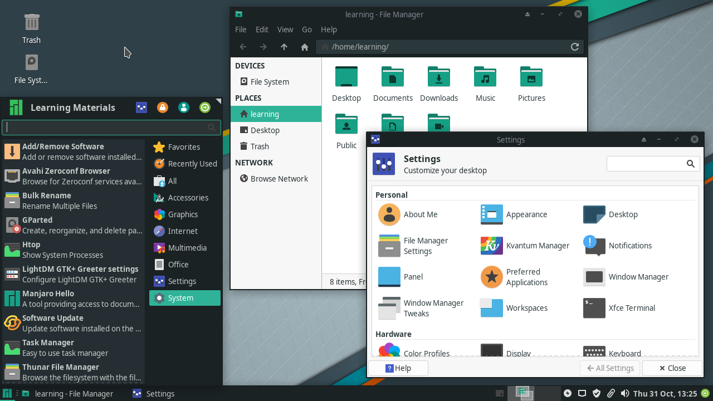This screenshot has height=401, width=713.
Task: Open the Desktop folder icon in file view
Action: pyautogui.click(x=346, y=84)
